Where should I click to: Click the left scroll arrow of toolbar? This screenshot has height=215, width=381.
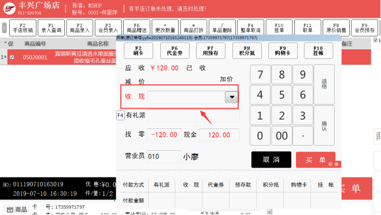(x=4, y=28)
